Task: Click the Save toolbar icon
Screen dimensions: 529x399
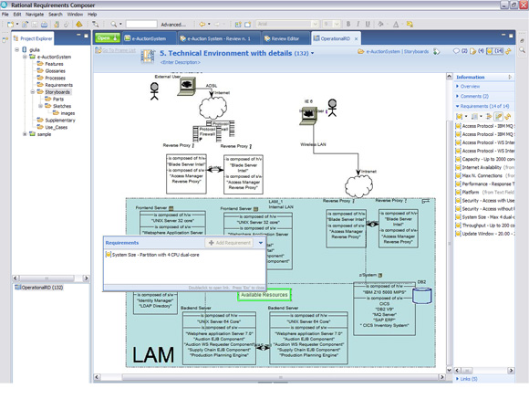Action: (x=35, y=24)
